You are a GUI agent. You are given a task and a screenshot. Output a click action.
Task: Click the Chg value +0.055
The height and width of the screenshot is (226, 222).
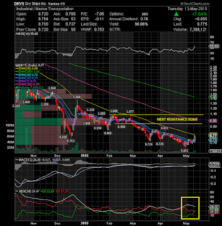click(201, 19)
